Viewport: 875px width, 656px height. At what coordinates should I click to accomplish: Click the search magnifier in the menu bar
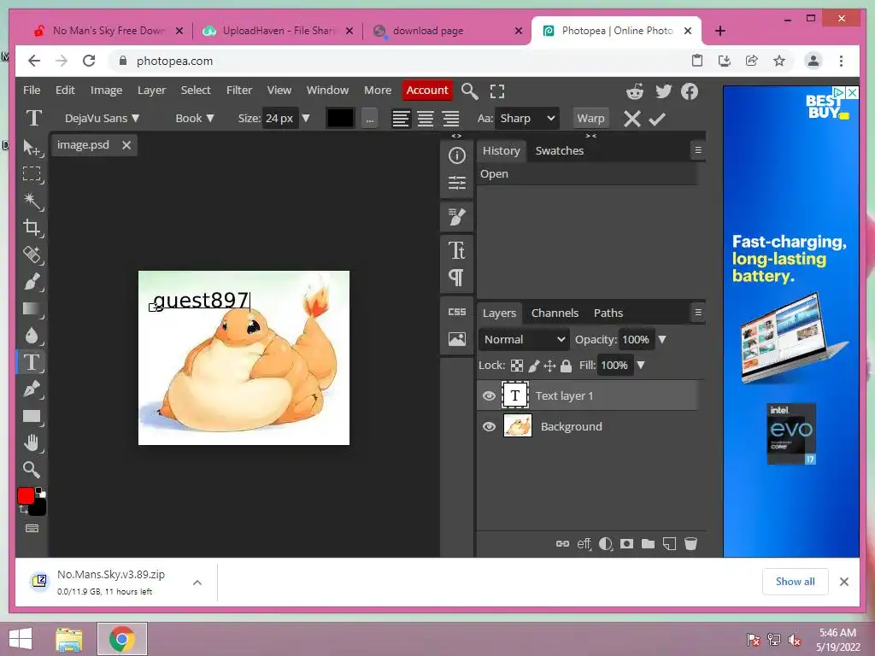tap(470, 91)
